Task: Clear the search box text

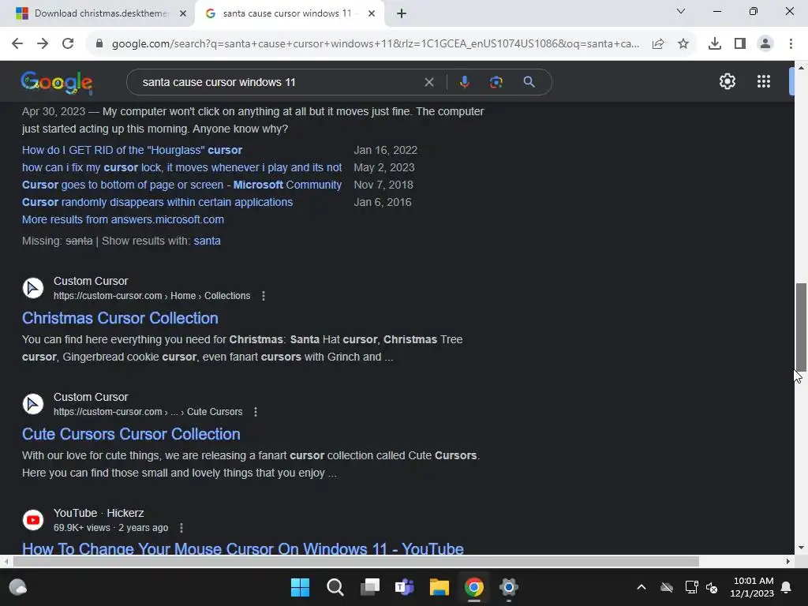Action: pyautogui.click(x=428, y=82)
